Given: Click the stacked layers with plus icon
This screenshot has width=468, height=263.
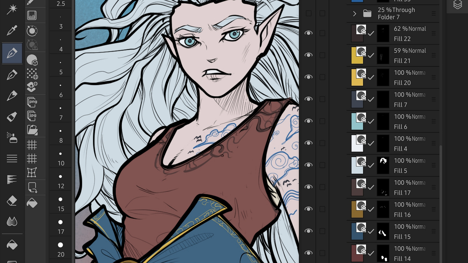Looking at the screenshot, I should click(x=32, y=87).
